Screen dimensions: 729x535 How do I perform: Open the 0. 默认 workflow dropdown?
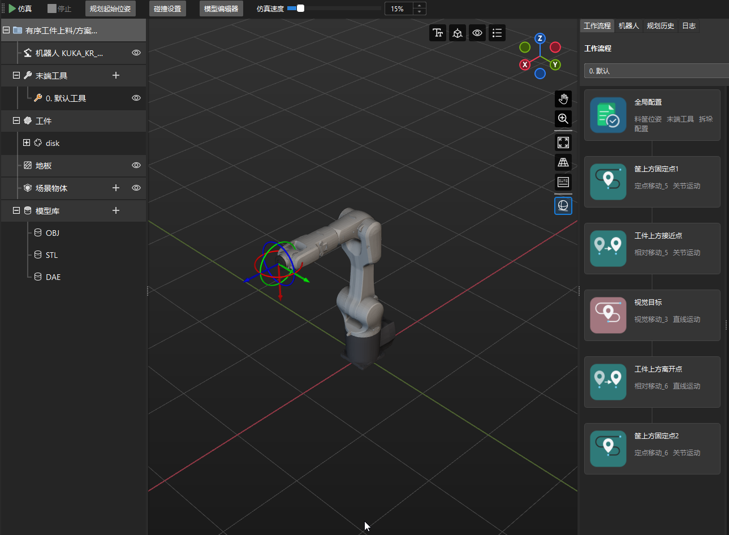[656, 70]
